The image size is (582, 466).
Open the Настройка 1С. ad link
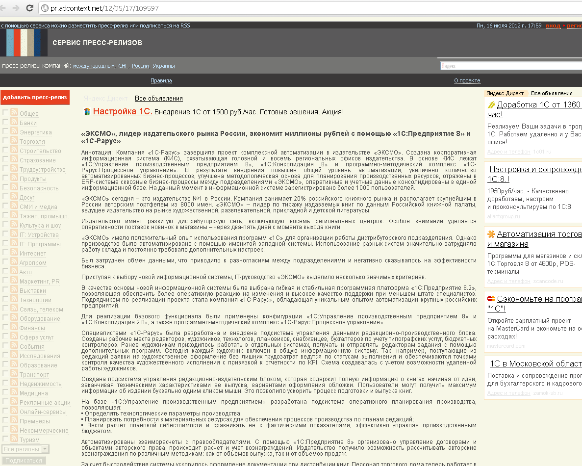[123, 111]
